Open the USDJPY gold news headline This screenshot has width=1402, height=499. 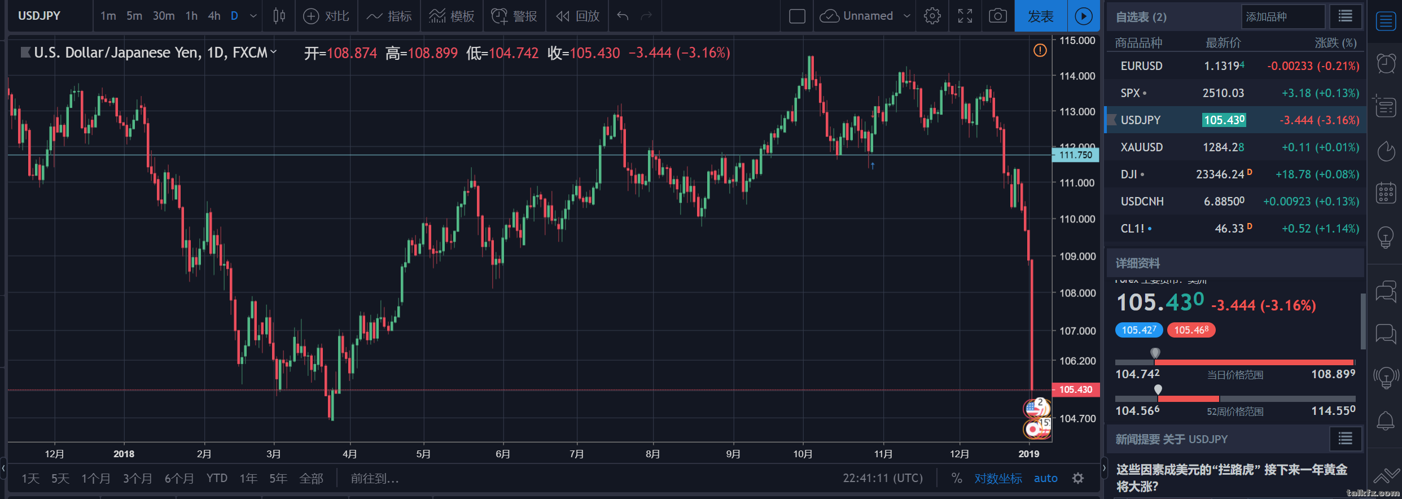pos(1232,478)
